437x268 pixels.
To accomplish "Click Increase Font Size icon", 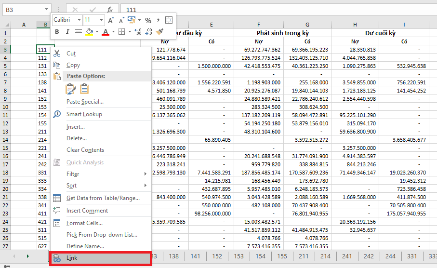I will pyautogui.click(x=111, y=20).
